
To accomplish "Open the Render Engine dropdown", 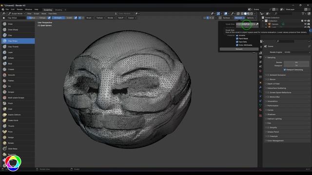I will tap(296, 52).
